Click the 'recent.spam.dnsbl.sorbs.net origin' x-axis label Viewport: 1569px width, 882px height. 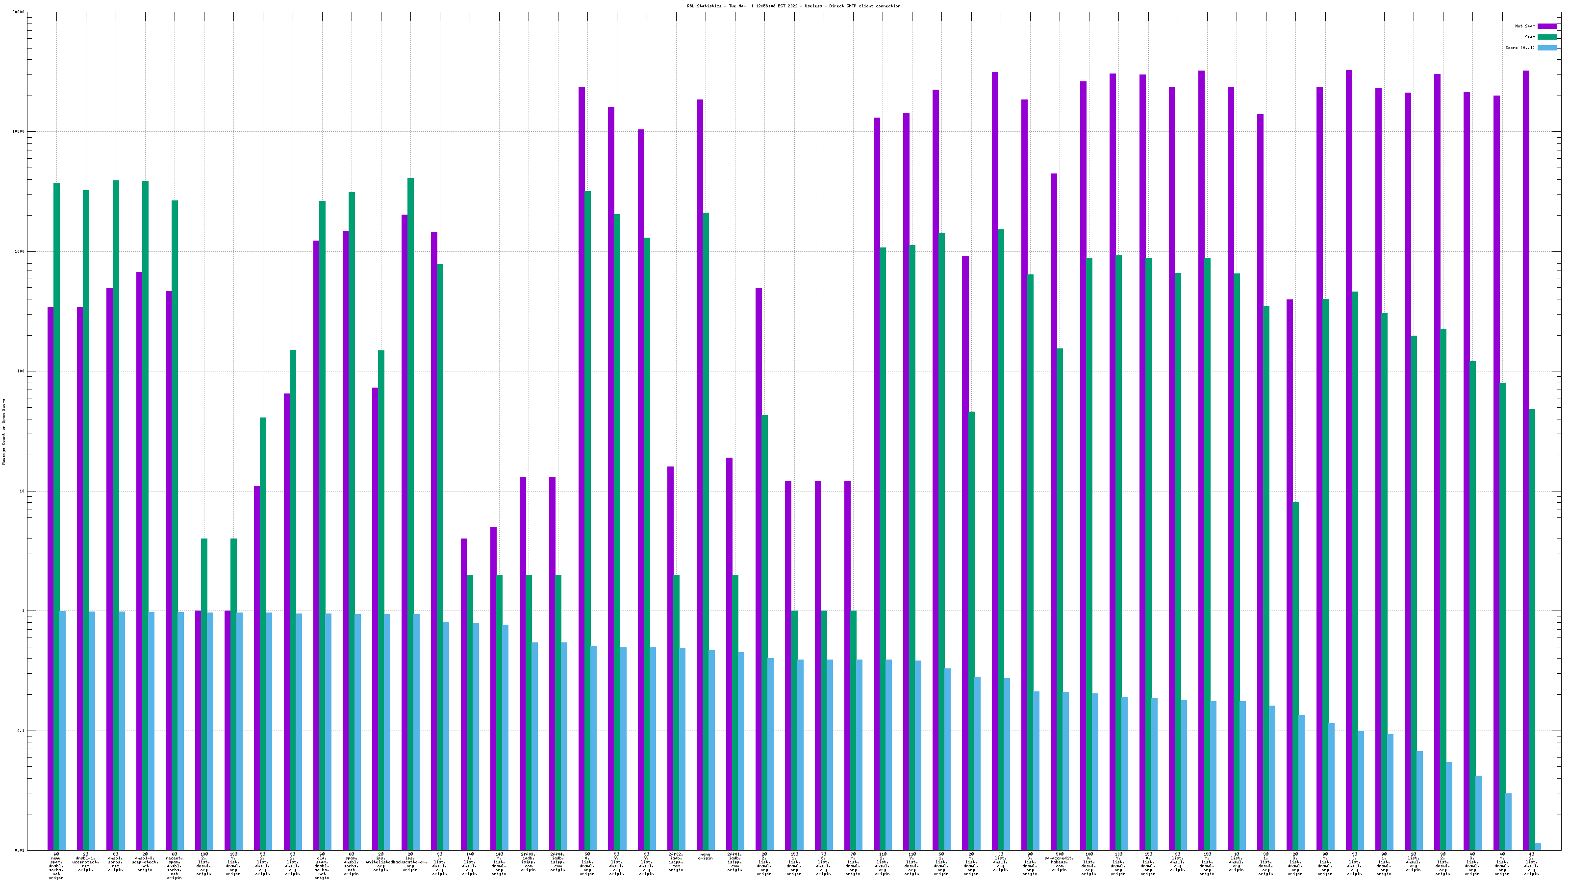point(174,867)
